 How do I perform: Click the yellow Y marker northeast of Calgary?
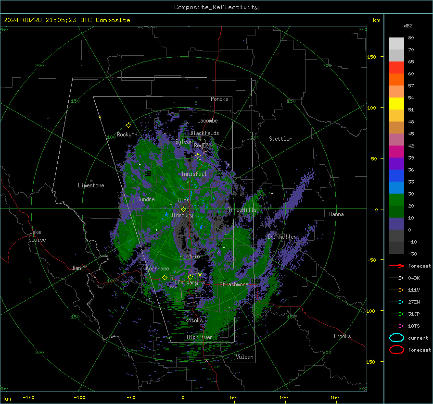[200, 275]
